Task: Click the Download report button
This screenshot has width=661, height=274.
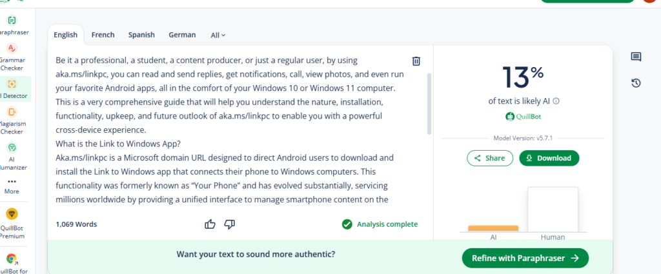Action: 549,158
